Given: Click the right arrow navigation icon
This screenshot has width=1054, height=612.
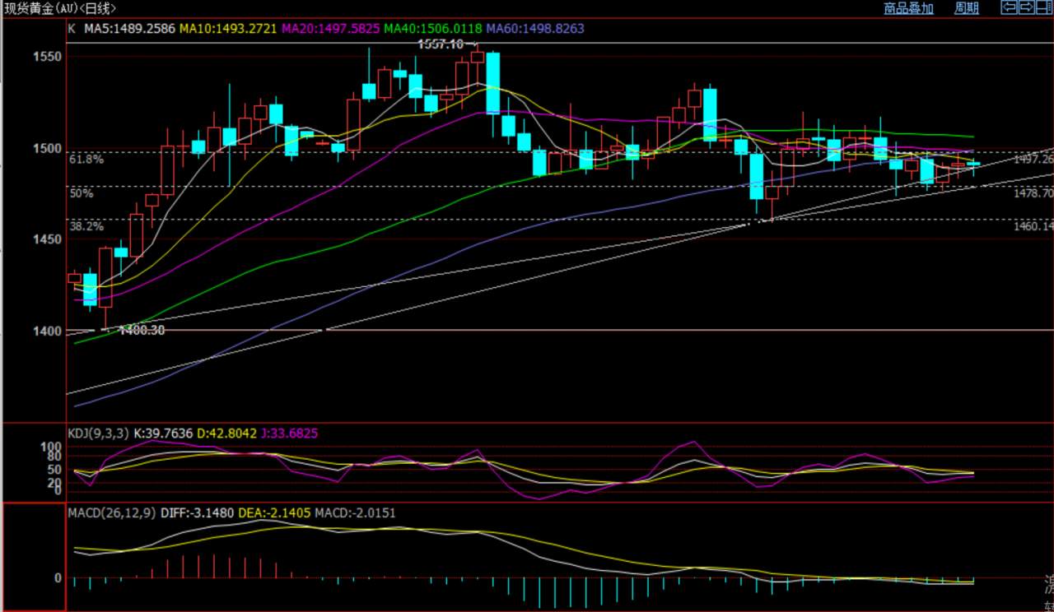Looking at the screenshot, I should 1026,7.
